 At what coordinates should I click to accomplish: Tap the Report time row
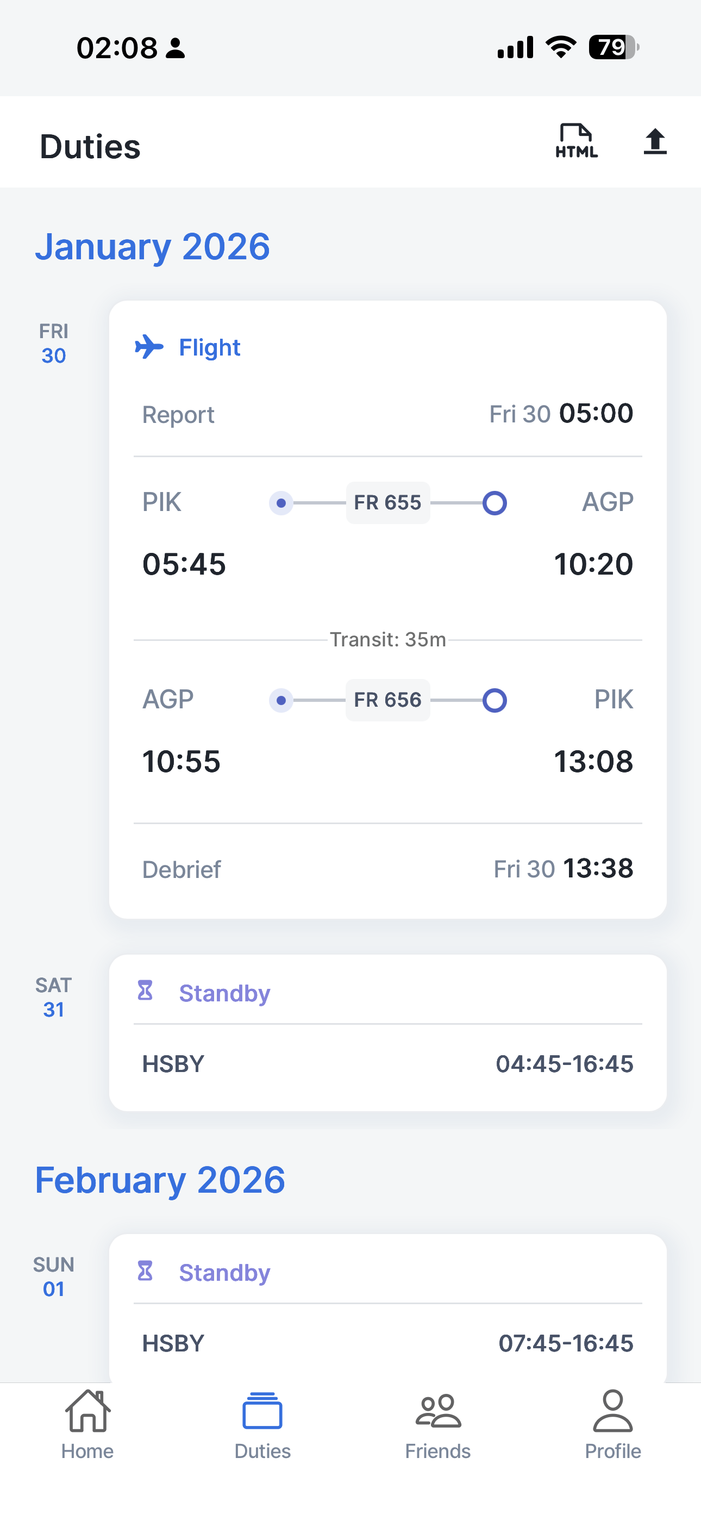[x=387, y=414]
